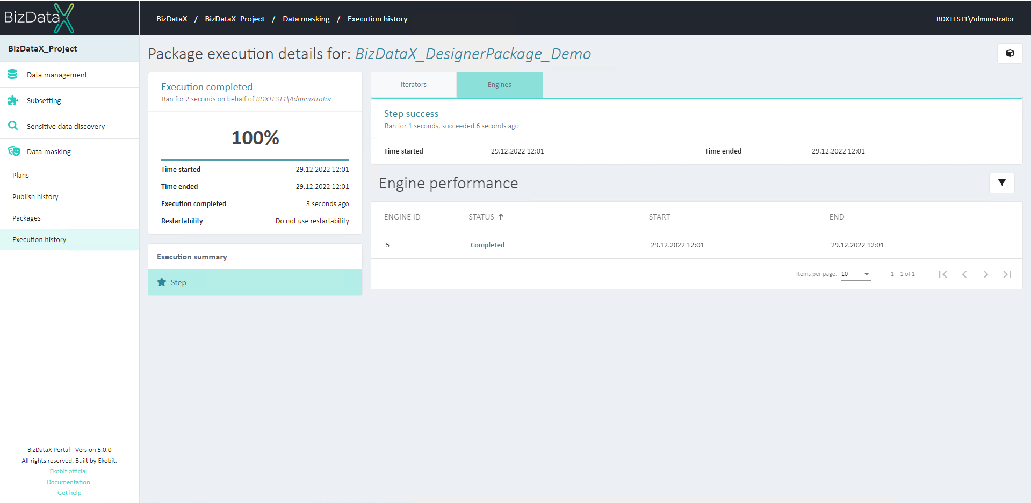The width and height of the screenshot is (1031, 503).
Task: Click the Get help link
Action: tap(69, 493)
